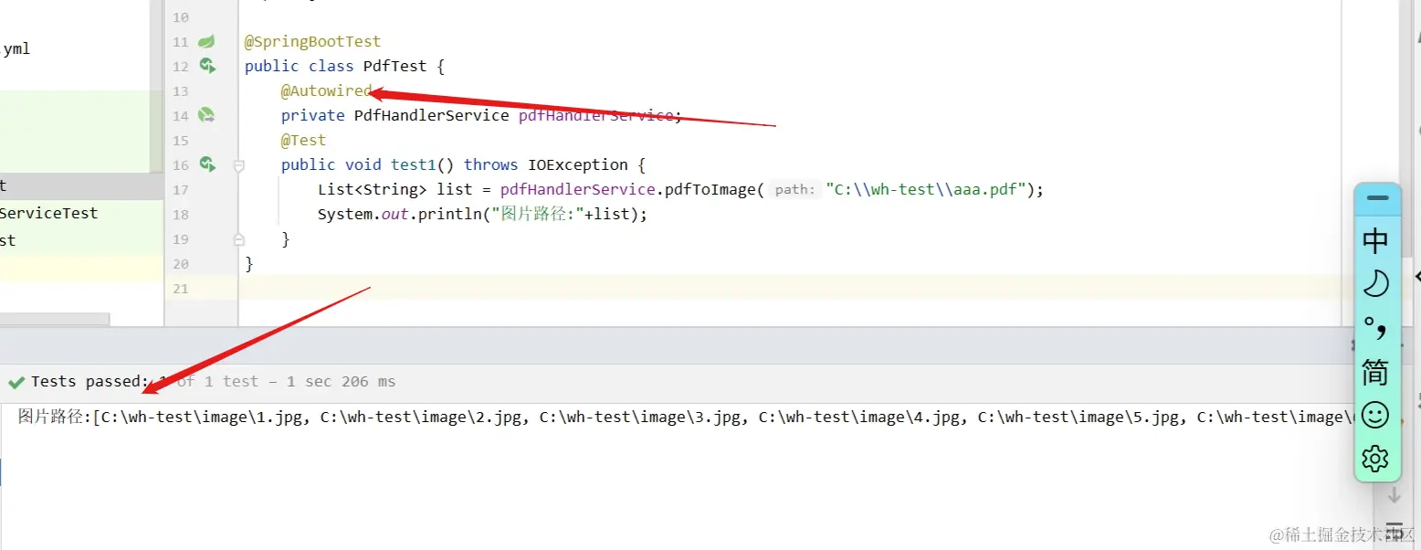Click C:\wh-test\image\4.jpg in console output
This screenshot has height=550, width=1421.
tap(858, 417)
